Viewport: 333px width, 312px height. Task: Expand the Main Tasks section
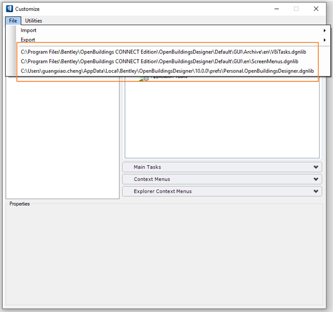tap(222, 167)
